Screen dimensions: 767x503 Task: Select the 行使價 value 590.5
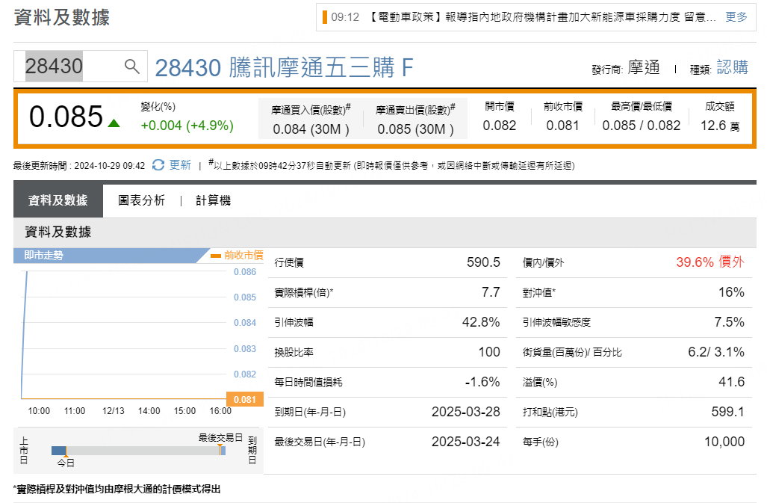pyautogui.click(x=483, y=262)
